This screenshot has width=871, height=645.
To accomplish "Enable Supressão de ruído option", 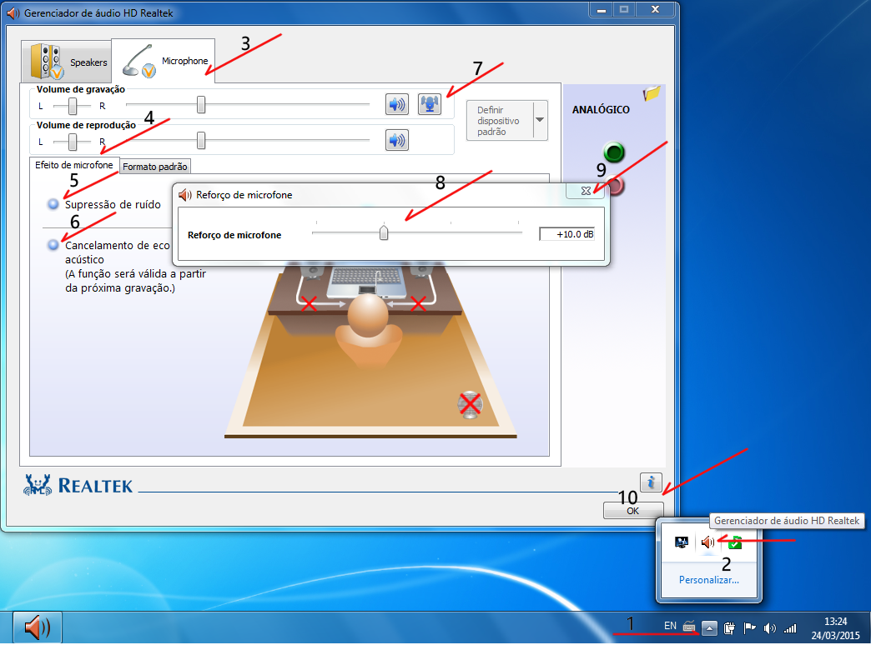I will (x=53, y=204).
